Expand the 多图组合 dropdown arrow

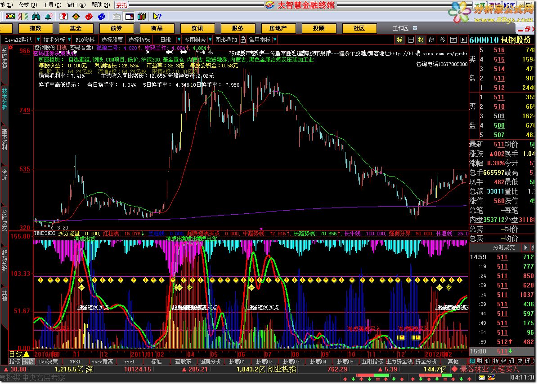pyautogui.click(x=210, y=40)
